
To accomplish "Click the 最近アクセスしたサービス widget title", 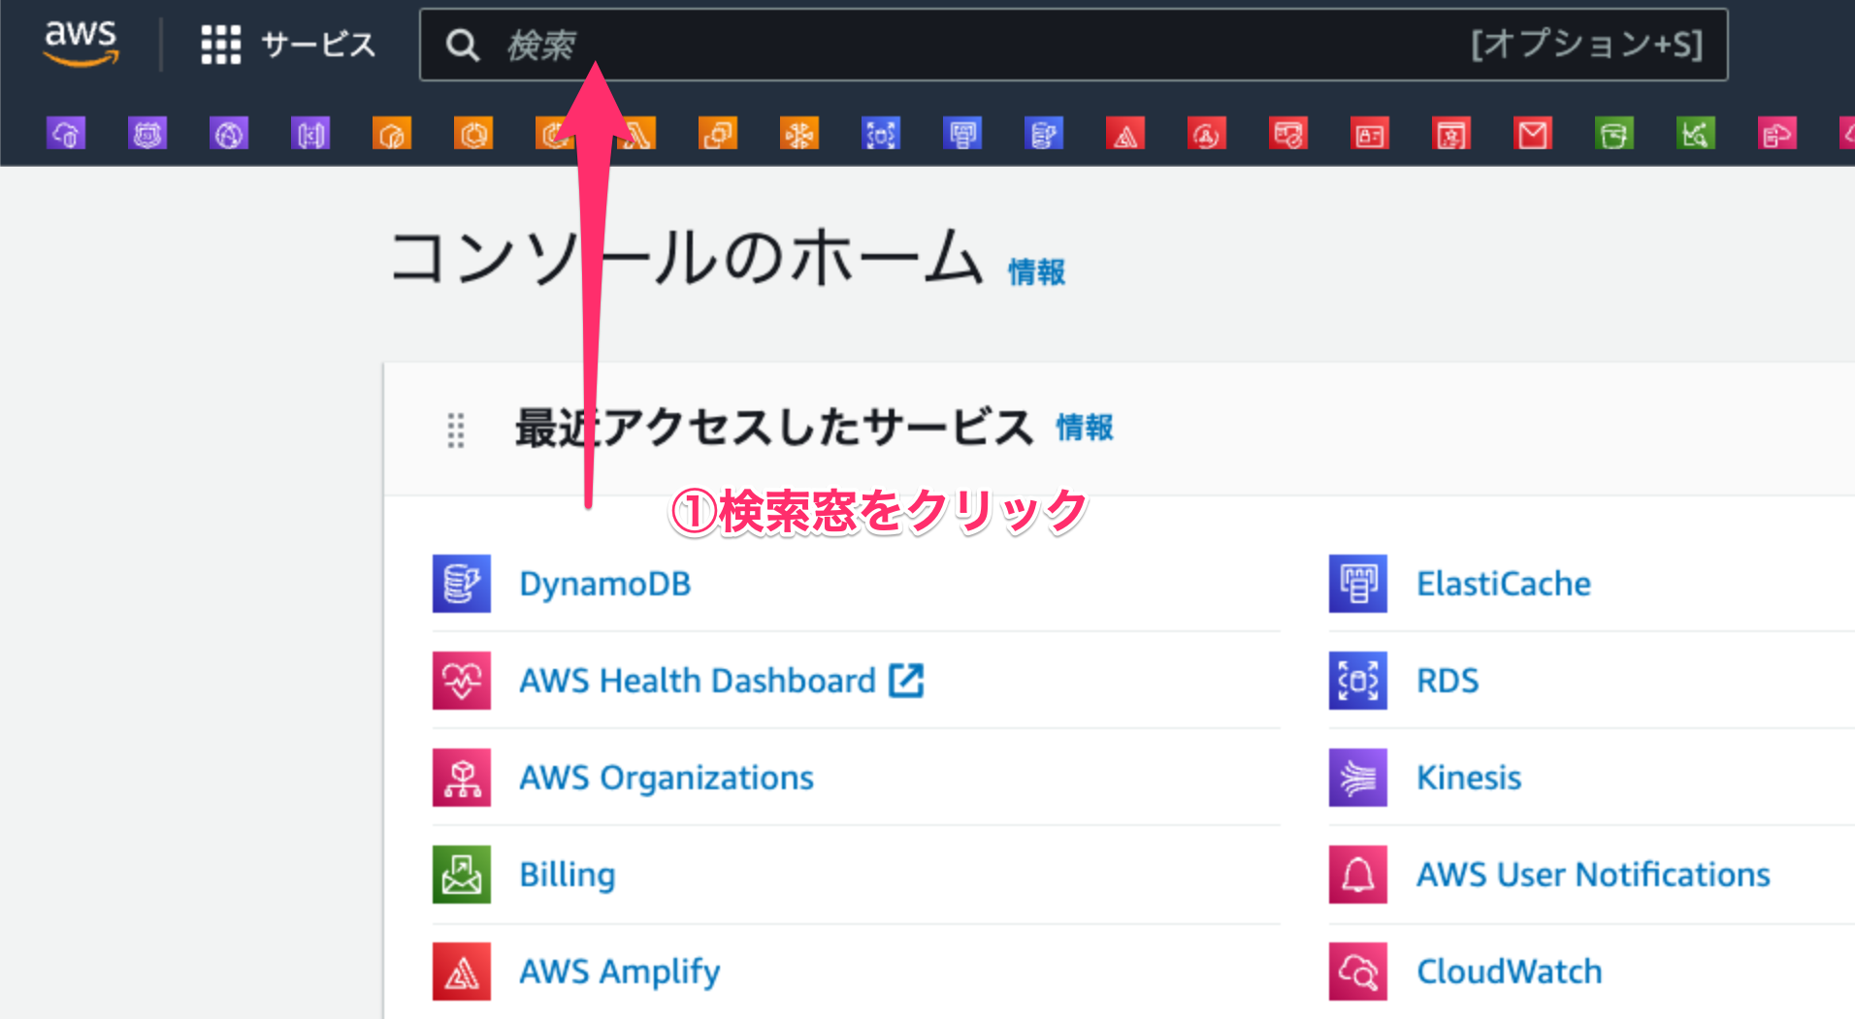I will click(x=773, y=428).
